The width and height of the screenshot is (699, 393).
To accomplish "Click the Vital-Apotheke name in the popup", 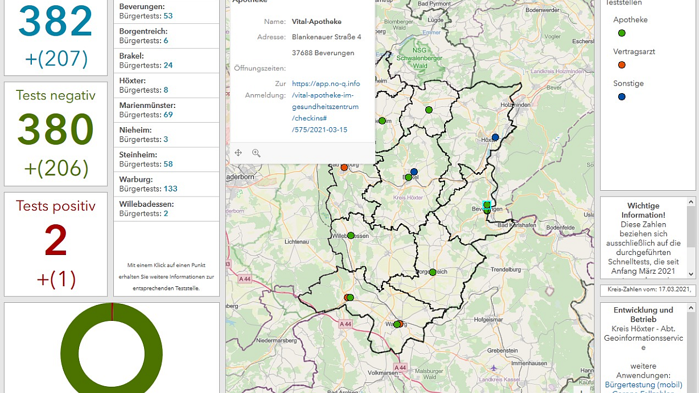I will coord(316,22).
